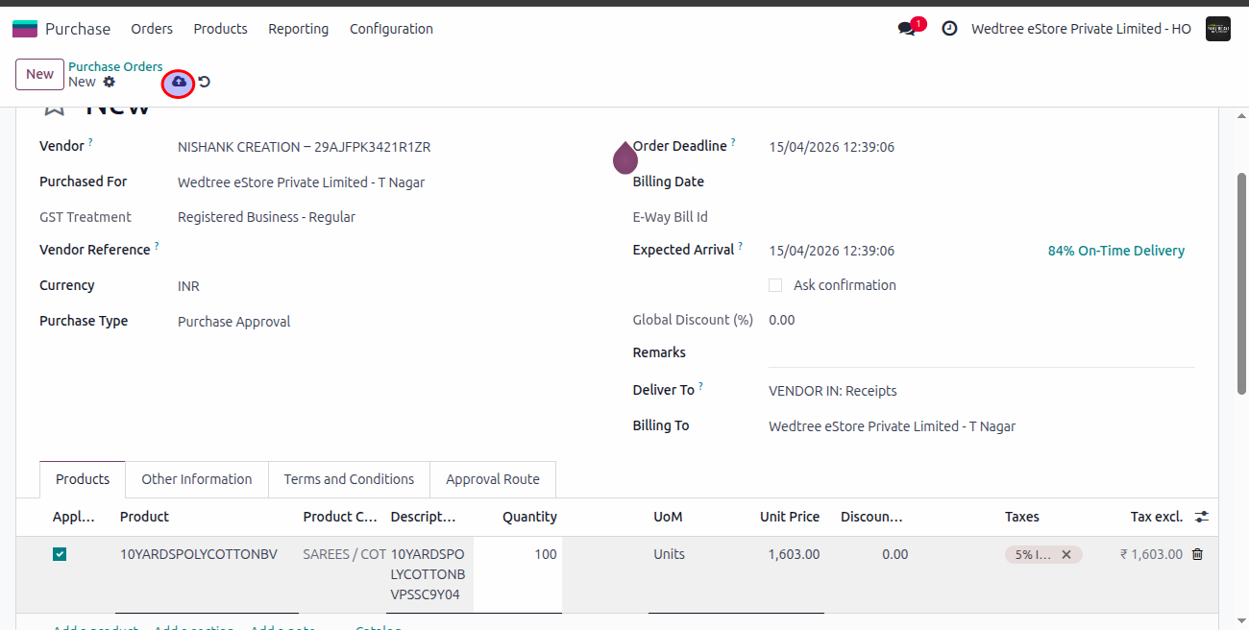Open the column settings sliders icon
The image size is (1249, 630).
(x=1202, y=517)
